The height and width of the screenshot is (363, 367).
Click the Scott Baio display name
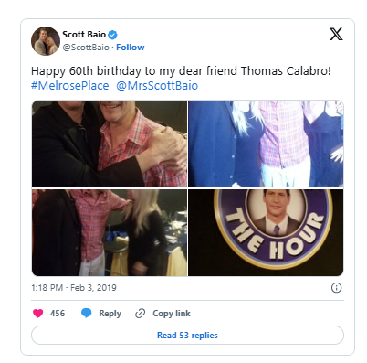[84, 35]
